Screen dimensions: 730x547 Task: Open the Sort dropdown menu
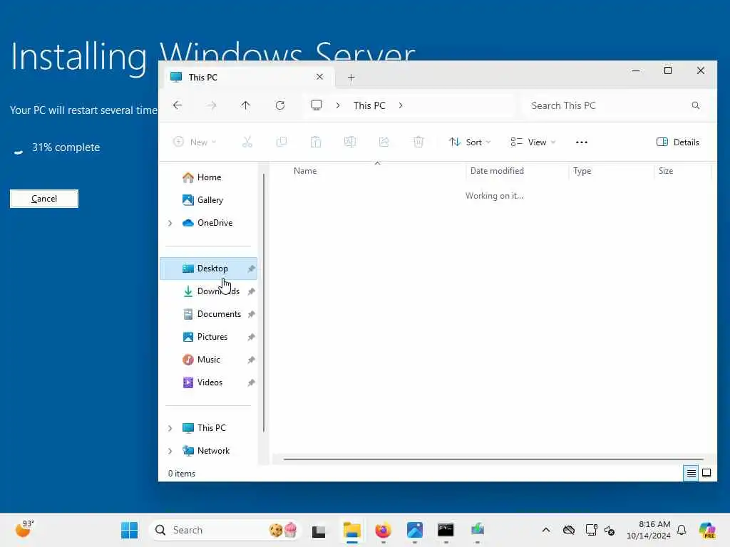[x=470, y=142]
